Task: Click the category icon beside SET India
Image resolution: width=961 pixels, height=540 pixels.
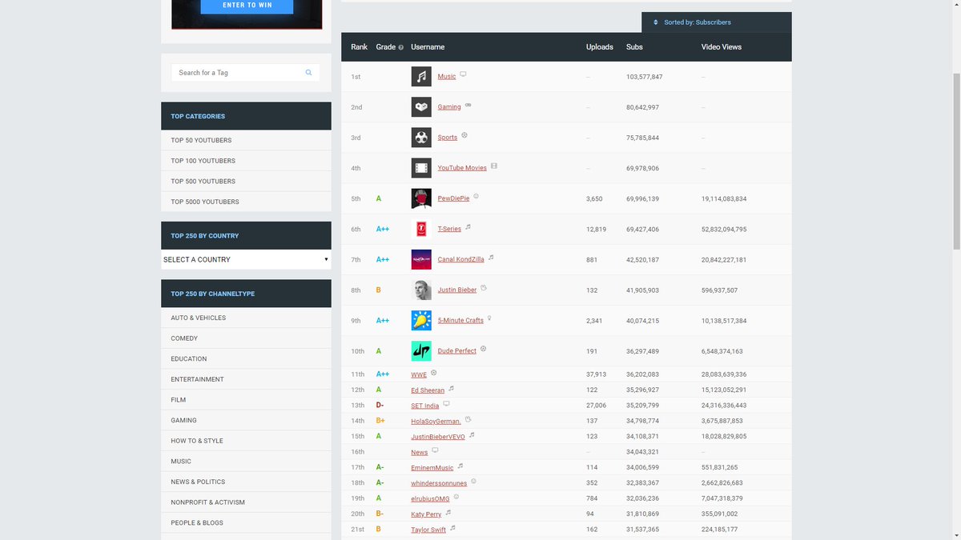Action: tap(447, 404)
